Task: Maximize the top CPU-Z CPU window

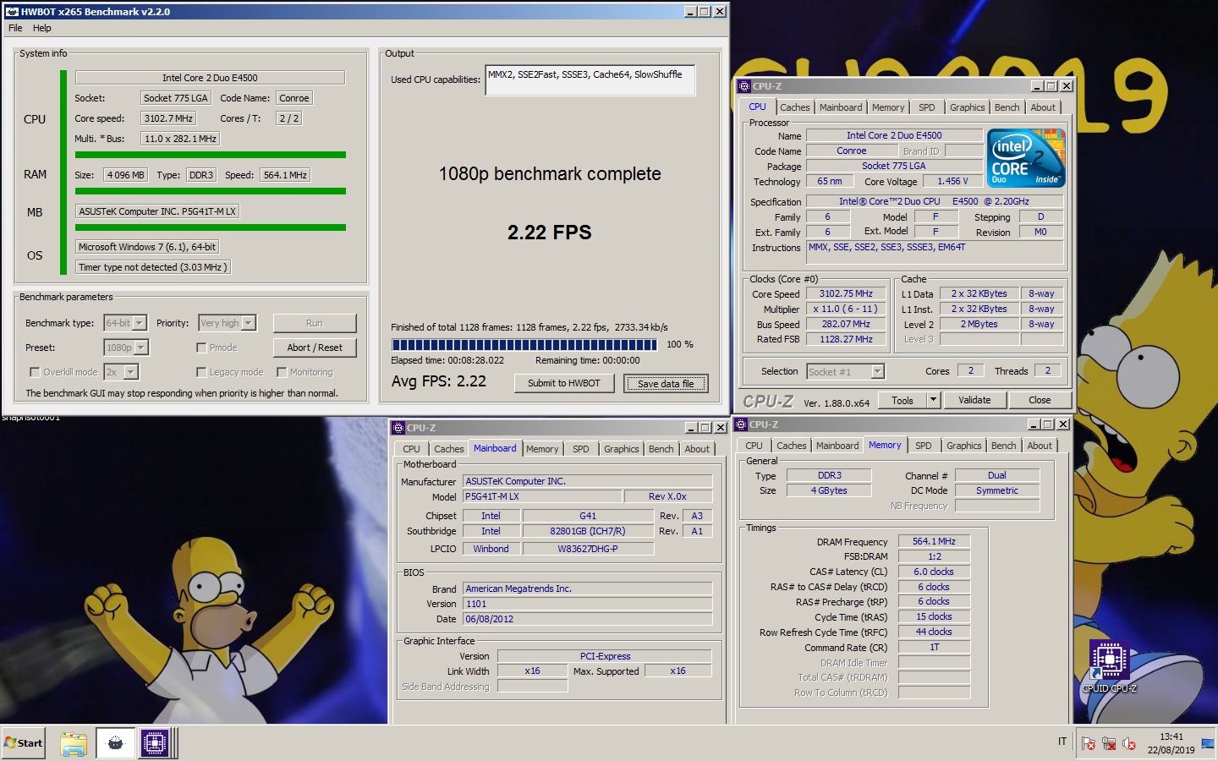Action: (x=1051, y=86)
